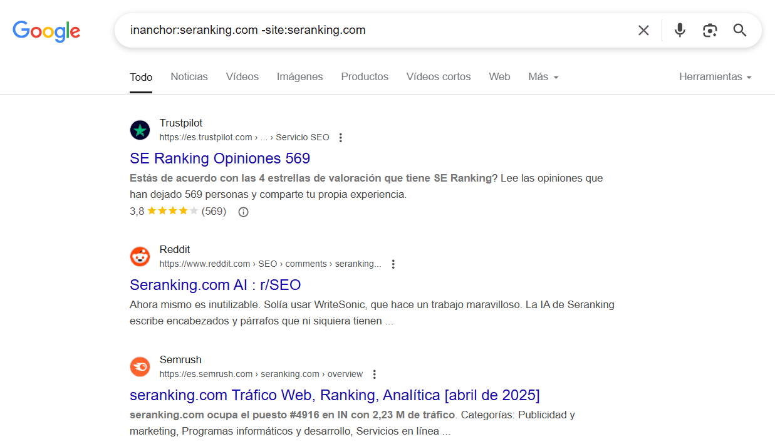This screenshot has height=444, width=775.
Task: Click the 3,8 star rating stars
Action: coord(173,211)
